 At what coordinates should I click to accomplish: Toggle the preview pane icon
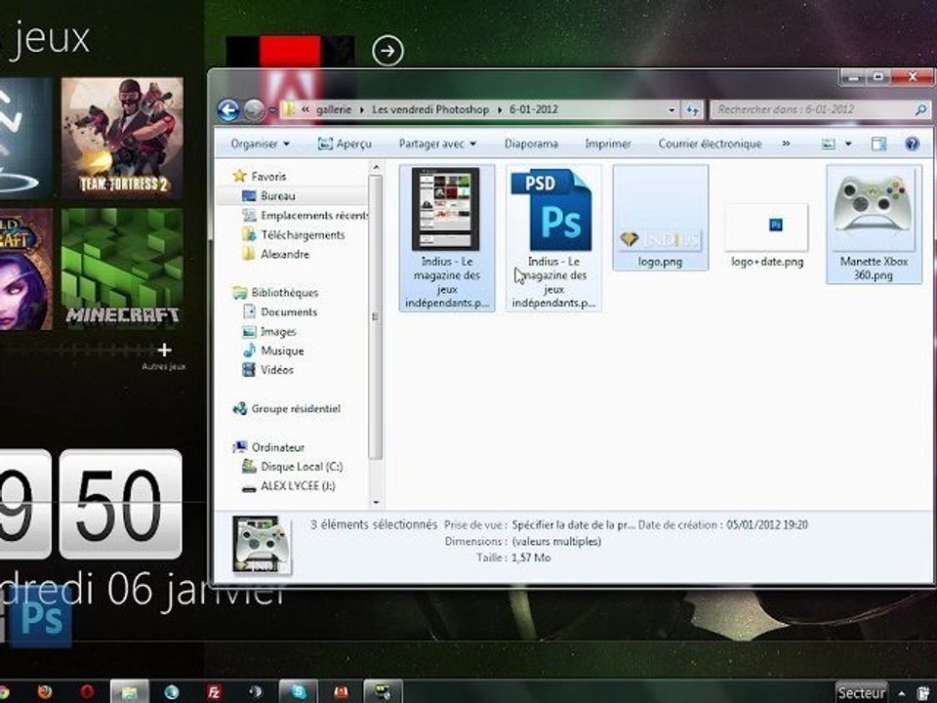click(878, 145)
